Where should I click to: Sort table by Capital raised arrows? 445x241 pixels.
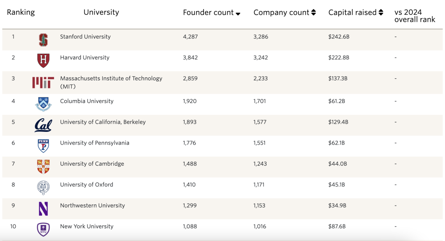tap(381, 13)
